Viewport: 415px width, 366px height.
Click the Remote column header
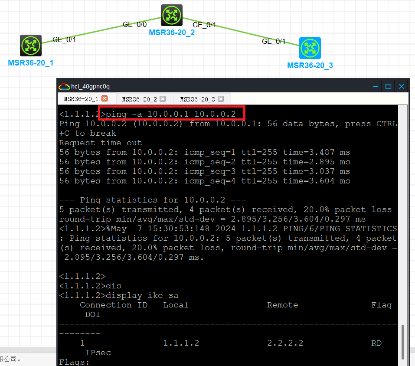pyautogui.click(x=282, y=305)
